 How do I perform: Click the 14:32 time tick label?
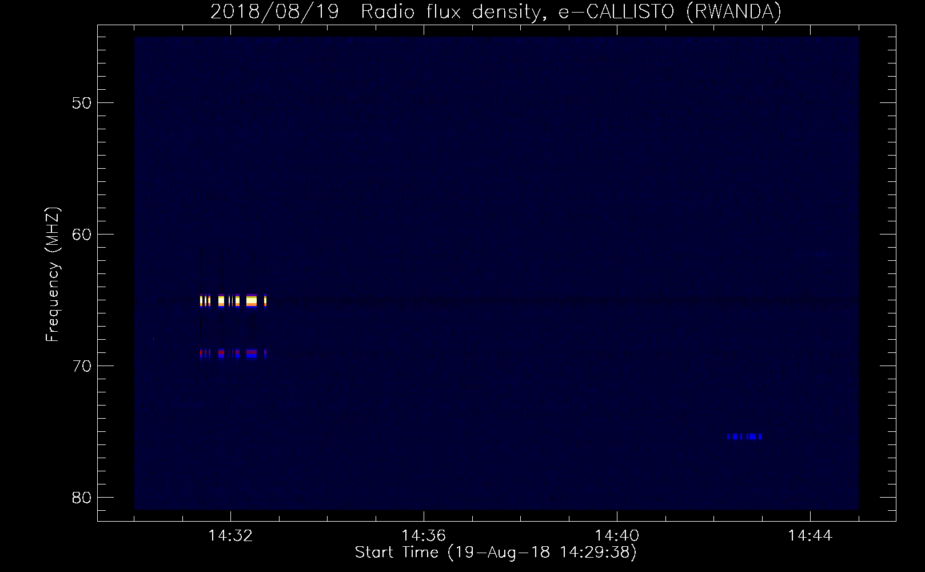point(230,536)
